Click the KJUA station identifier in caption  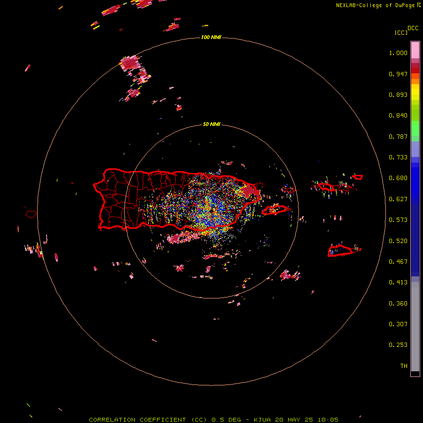[x=262, y=420]
